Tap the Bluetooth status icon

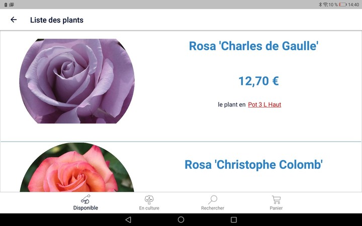[x=320, y=5]
